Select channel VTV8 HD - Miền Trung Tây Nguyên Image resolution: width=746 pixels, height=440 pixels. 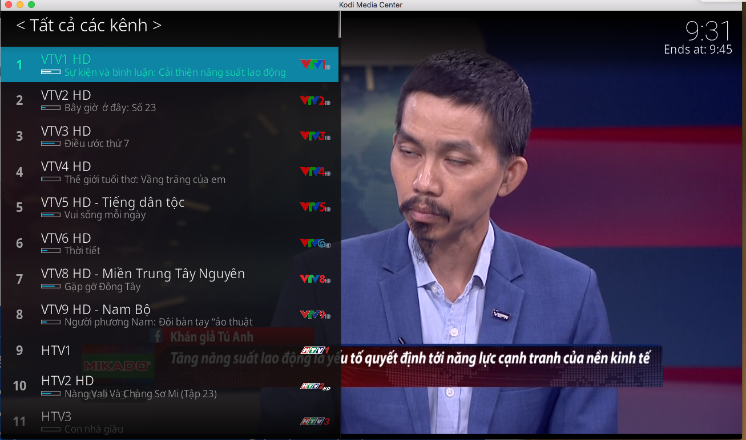click(x=170, y=279)
